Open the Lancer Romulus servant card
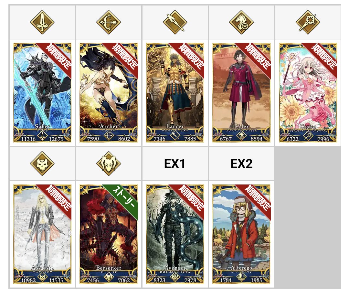The image size is (349, 294). [175, 93]
